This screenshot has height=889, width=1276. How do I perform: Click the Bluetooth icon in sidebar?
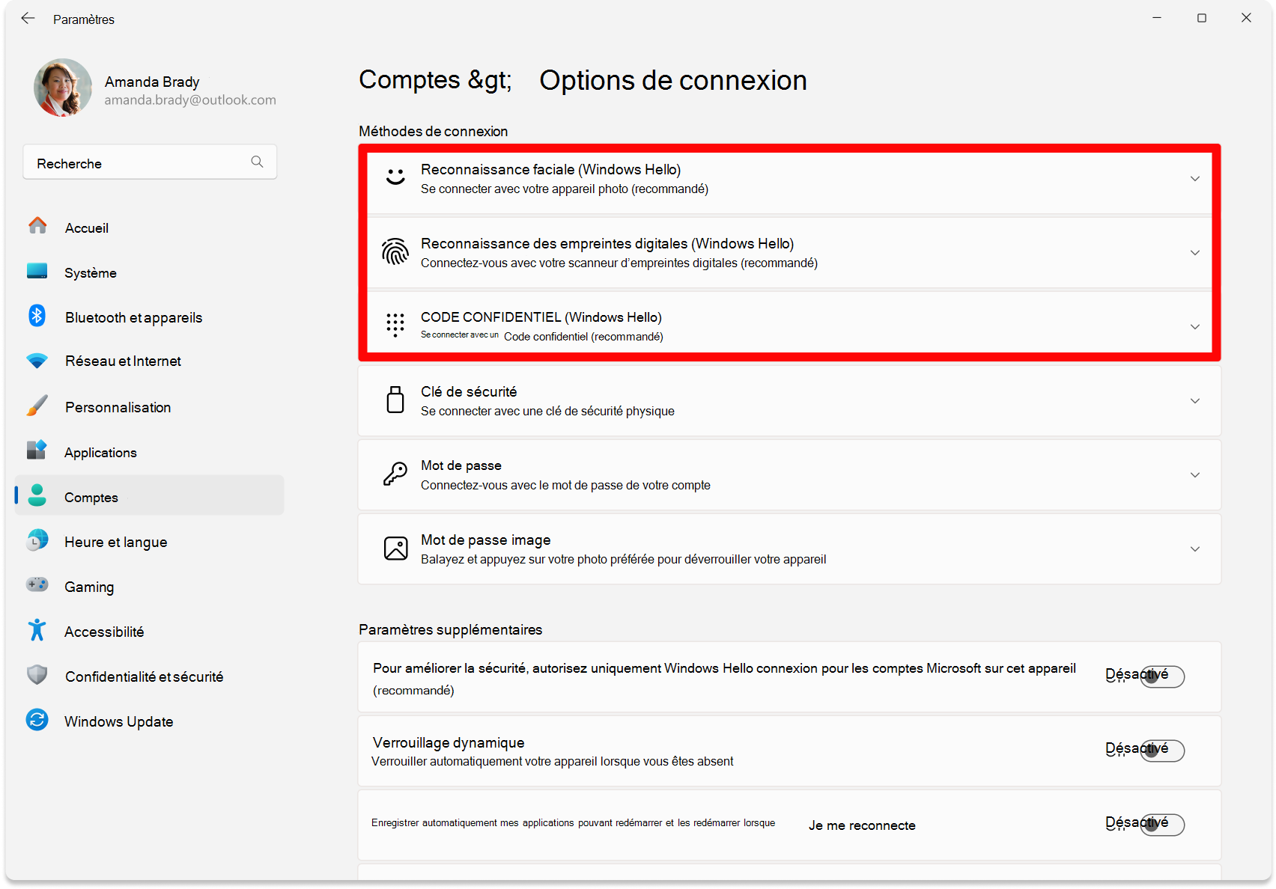pyautogui.click(x=37, y=315)
